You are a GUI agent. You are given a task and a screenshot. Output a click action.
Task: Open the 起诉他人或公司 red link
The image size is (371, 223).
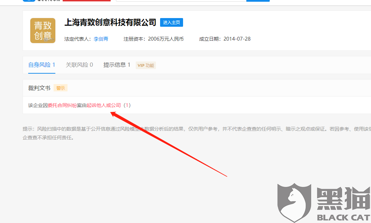(104, 105)
